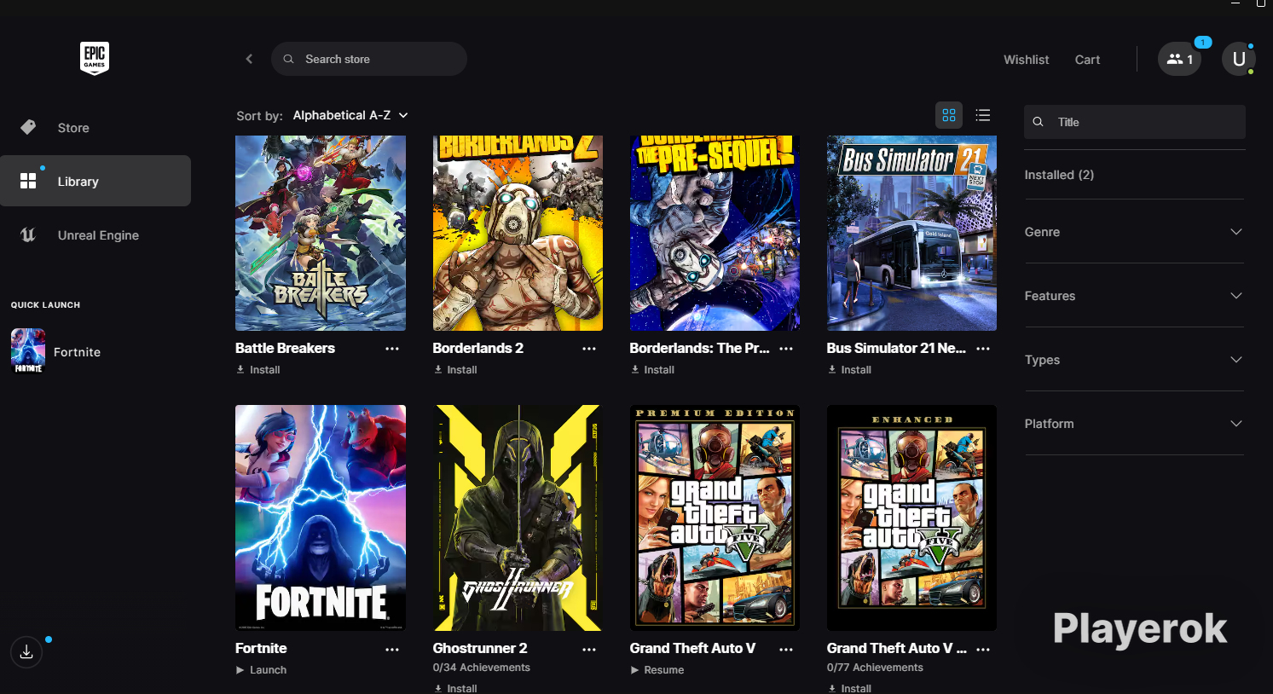Image resolution: width=1273 pixels, height=694 pixels.
Task: Switch library to list view
Action: [983, 115]
